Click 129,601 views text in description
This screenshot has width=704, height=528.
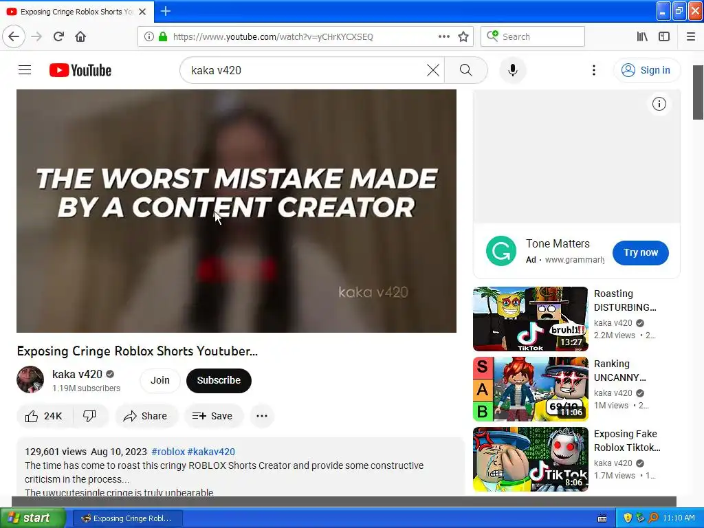pos(56,452)
